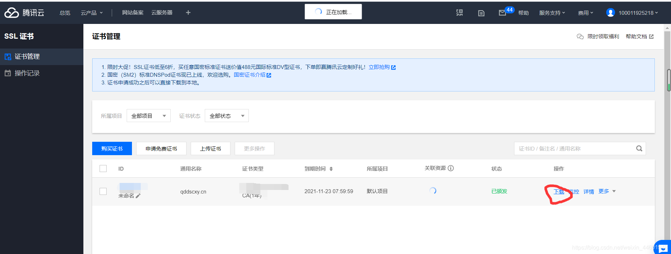The height and width of the screenshot is (254, 671).
Task: Click the 2021-11-23 07:59:59 expiry cell
Action: (x=329, y=191)
